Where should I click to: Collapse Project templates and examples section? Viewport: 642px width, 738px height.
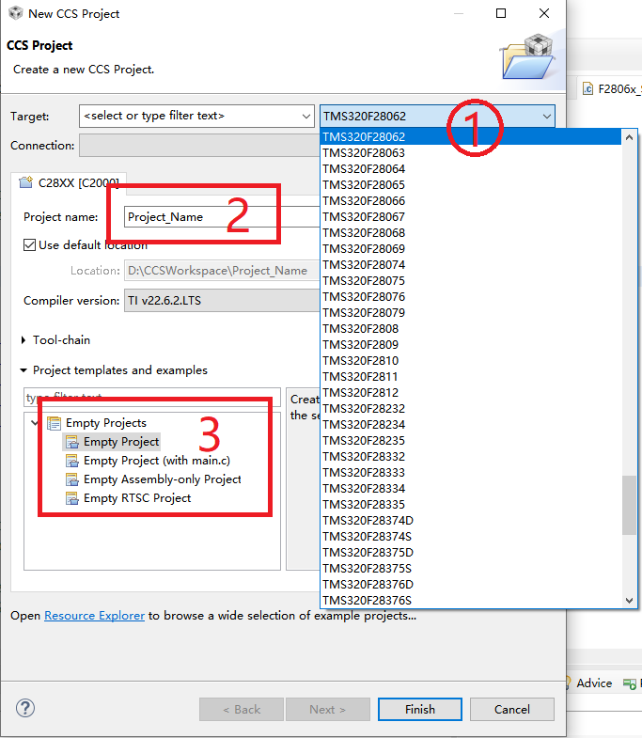pyautogui.click(x=23, y=370)
